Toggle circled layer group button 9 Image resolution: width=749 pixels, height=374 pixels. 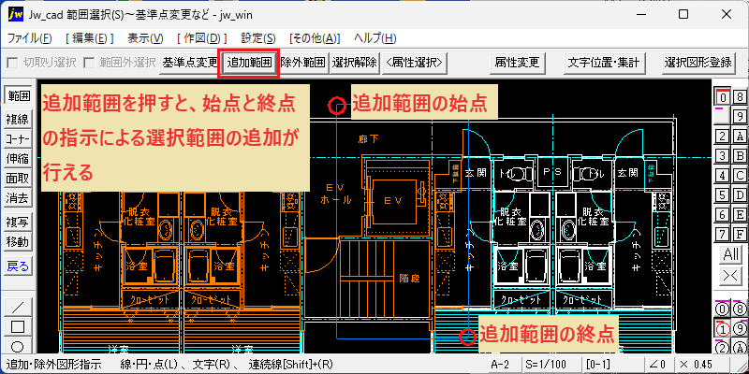(740, 329)
